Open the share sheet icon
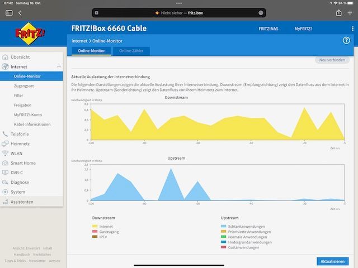Screen dimensions: 358x268 click(x=339, y=13)
